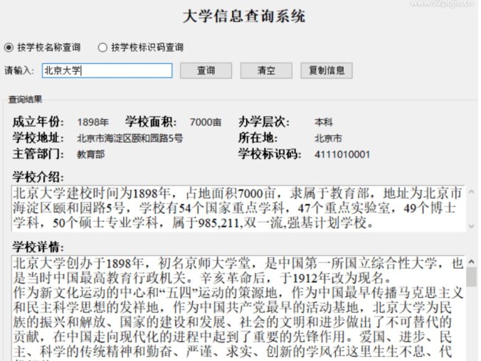Click the 学校详情 heading
Viewport: 481px width, 361px height.
(x=38, y=247)
